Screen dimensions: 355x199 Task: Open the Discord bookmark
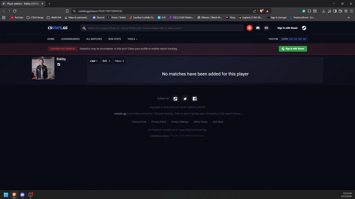pyautogui.click(x=99, y=17)
